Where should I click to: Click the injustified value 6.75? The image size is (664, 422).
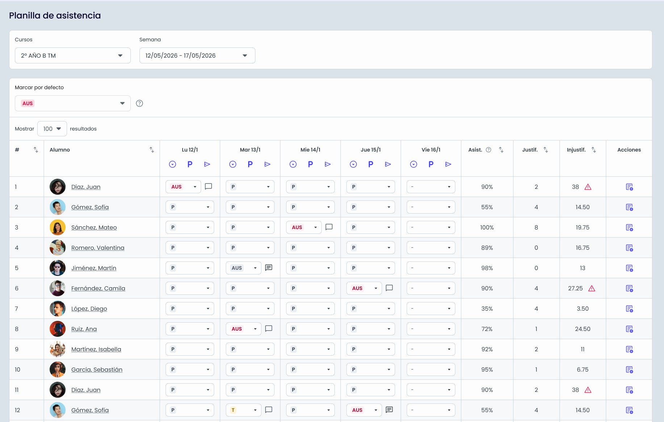(582, 369)
